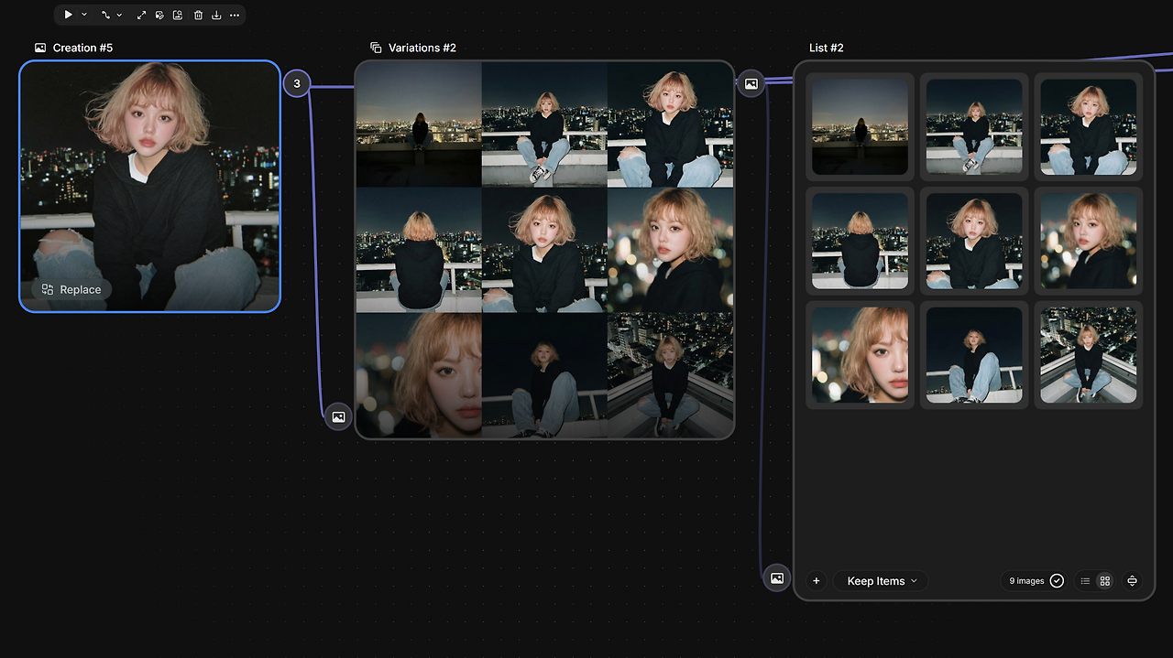Click the back-view image in Variations #2
Viewport: 1173px width, 658px height.
pyautogui.click(x=419, y=250)
